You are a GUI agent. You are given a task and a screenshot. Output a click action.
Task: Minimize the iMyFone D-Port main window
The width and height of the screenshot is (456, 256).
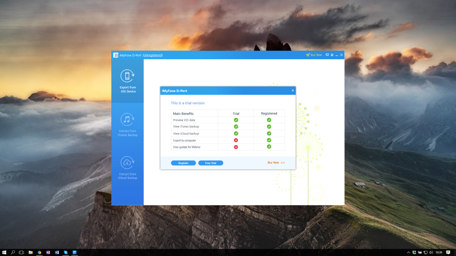(x=337, y=55)
